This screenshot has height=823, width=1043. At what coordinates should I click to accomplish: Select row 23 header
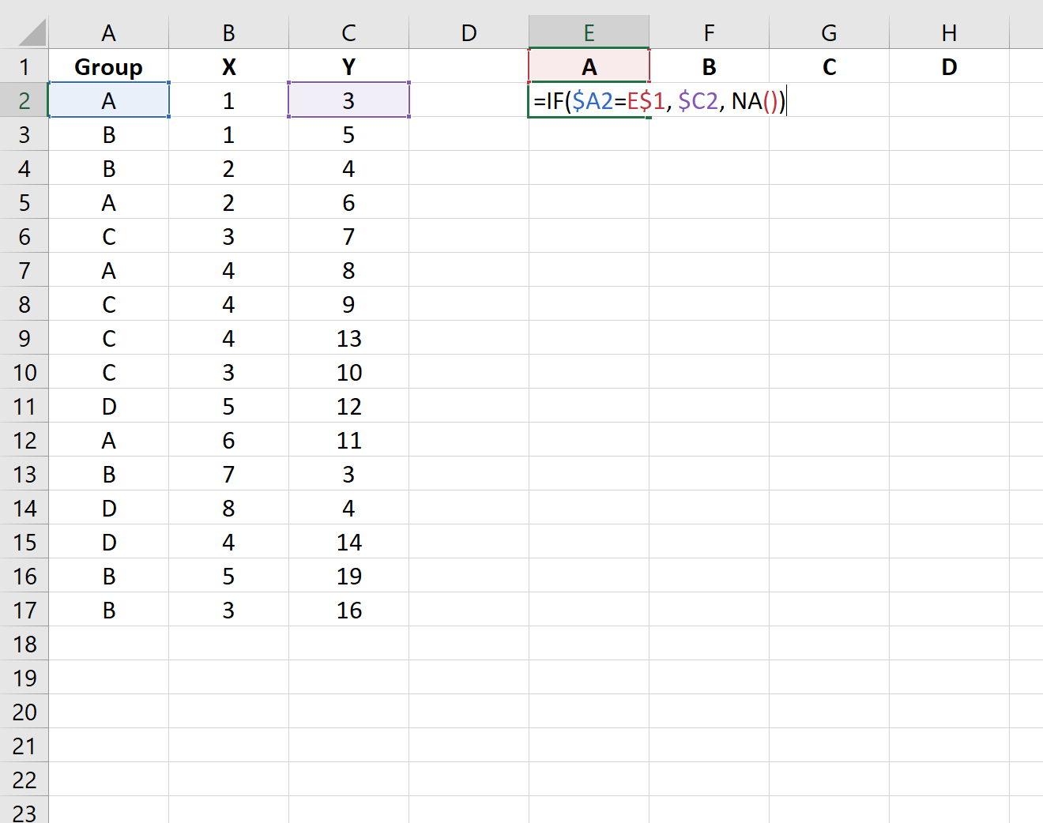24,810
